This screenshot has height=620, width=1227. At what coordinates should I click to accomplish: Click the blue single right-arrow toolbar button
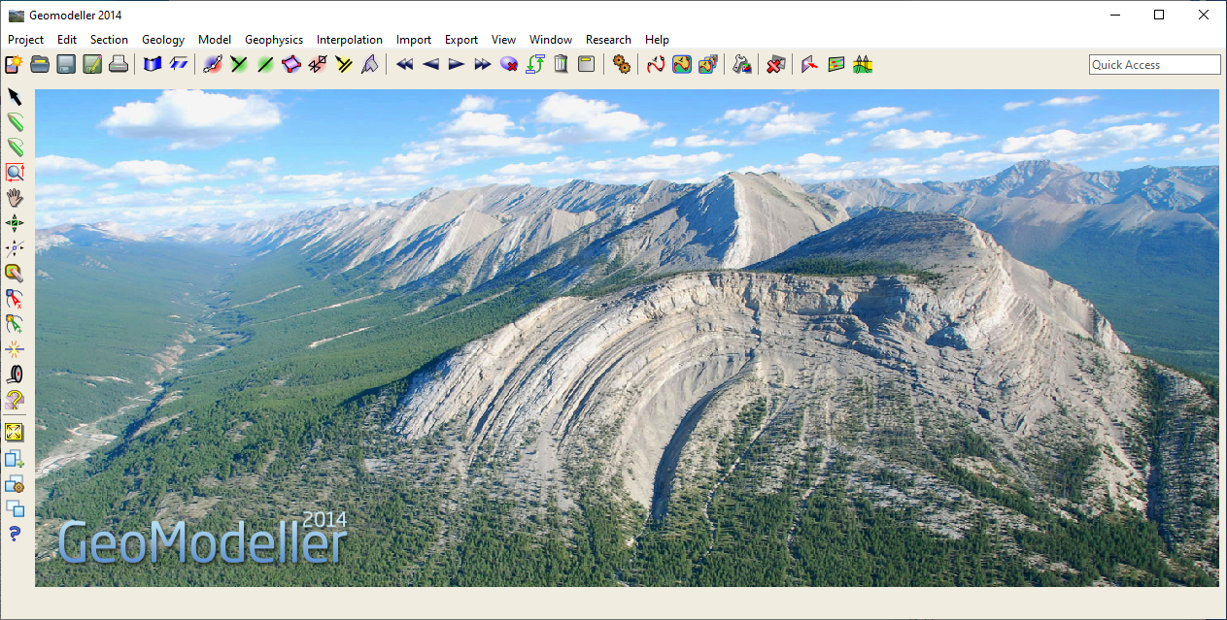(457, 65)
